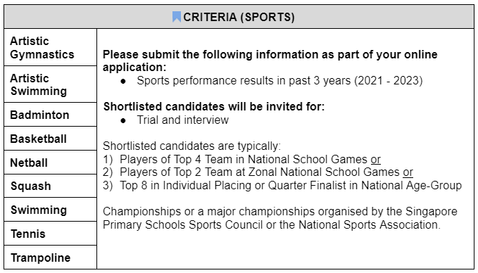478x273 pixels.
Task: Choose the Tennis row
Action: click(51, 234)
